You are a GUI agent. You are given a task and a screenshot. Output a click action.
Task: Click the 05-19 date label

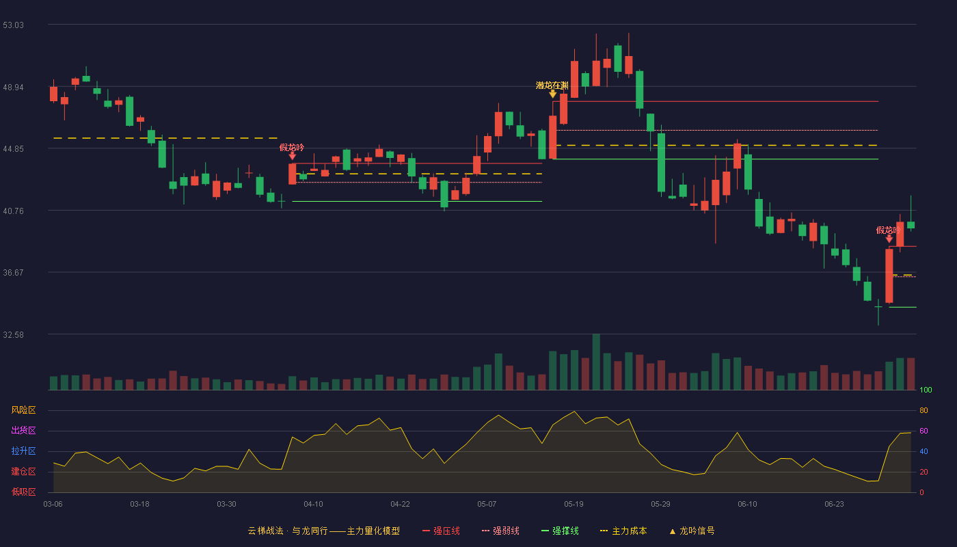tap(574, 504)
